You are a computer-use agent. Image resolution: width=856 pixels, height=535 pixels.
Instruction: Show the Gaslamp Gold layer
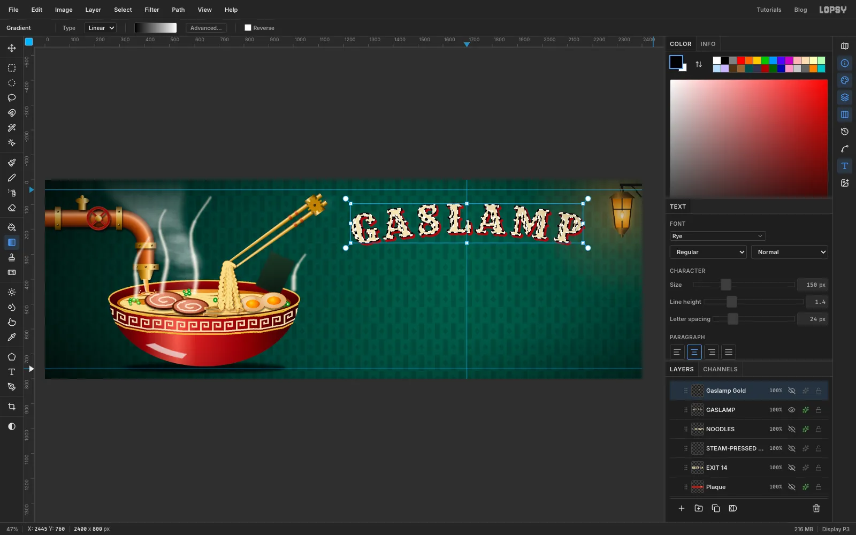coord(792,391)
